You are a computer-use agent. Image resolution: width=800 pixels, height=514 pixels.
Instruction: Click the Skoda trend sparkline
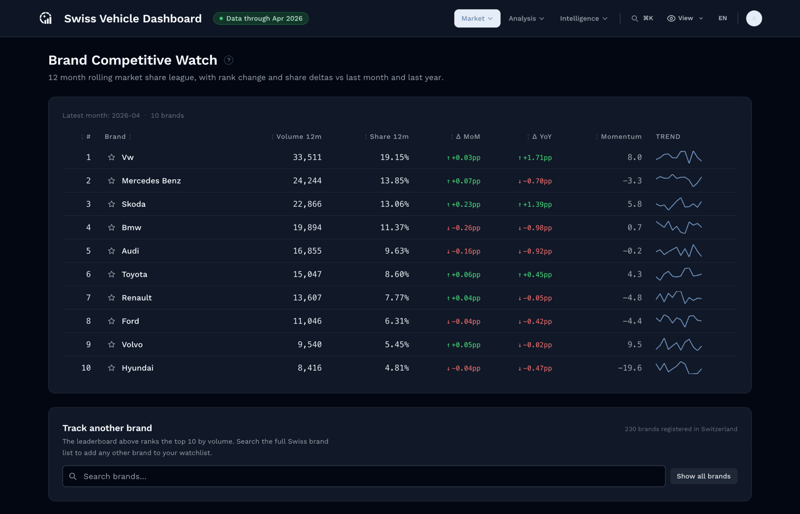(679, 204)
